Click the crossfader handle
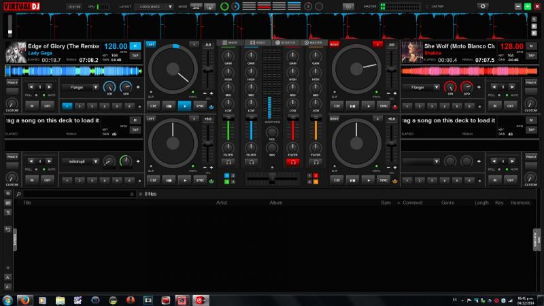The height and width of the screenshot is (306, 544). click(273, 178)
